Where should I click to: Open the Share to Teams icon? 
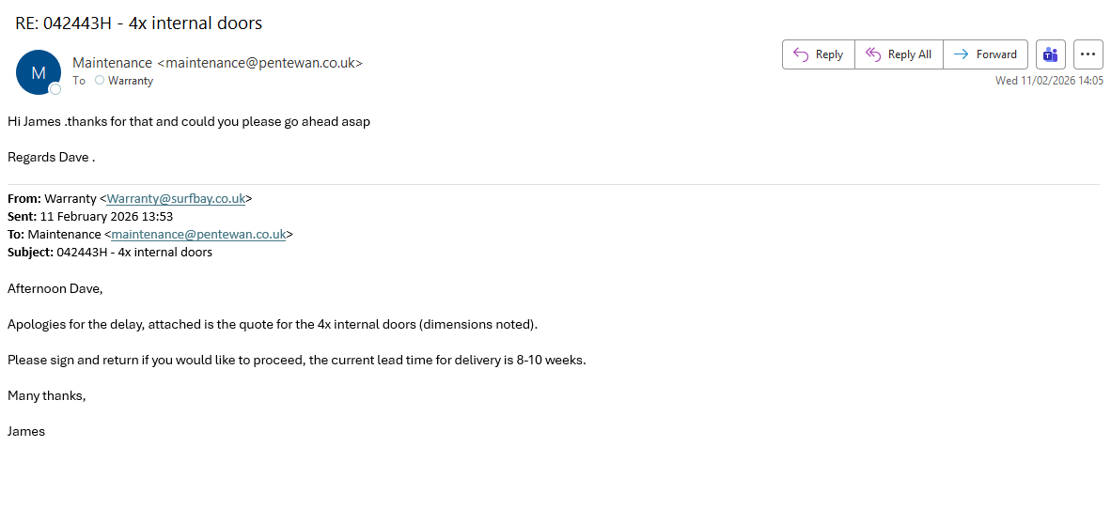[x=1051, y=54]
